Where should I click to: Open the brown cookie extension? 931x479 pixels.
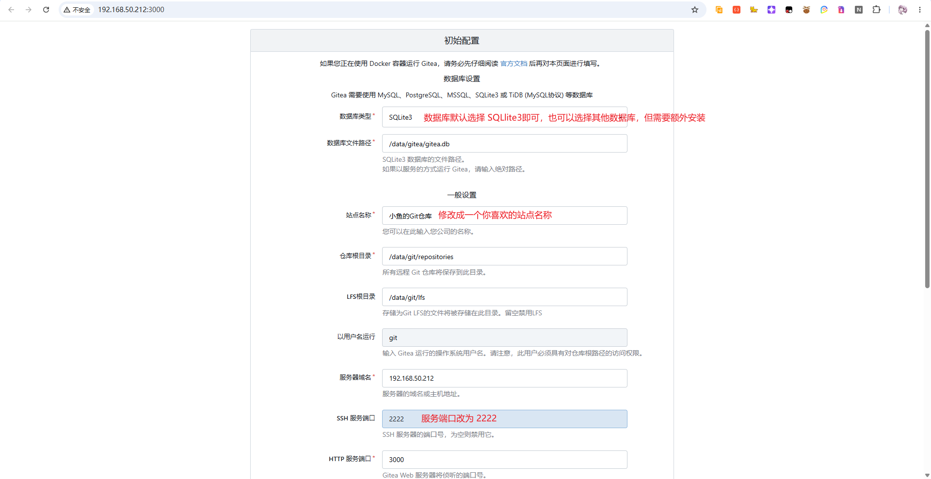[x=806, y=10]
